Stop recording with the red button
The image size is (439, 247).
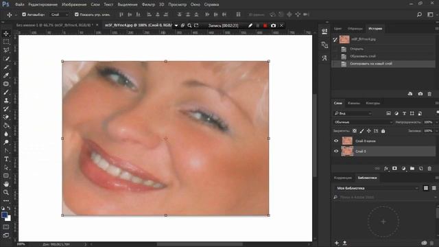(265, 25)
